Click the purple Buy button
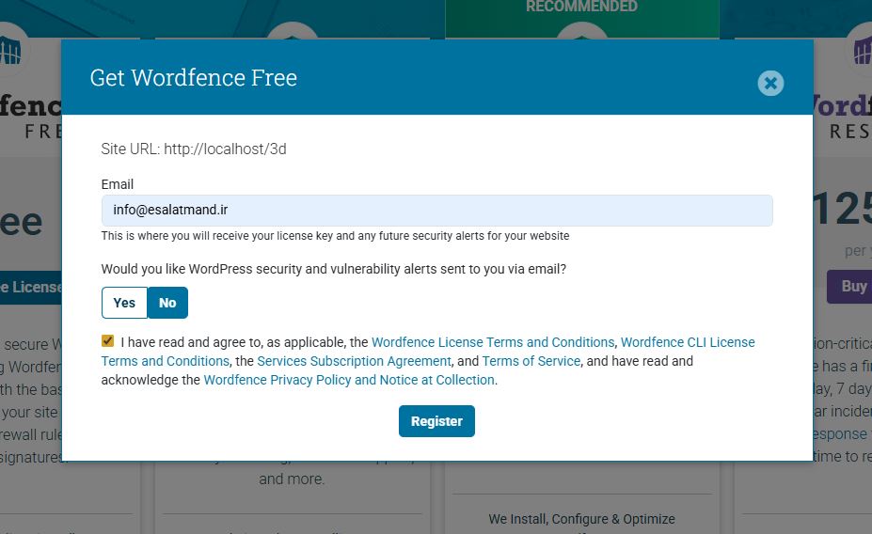This screenshot has height=534, width=872. [853, 286]
